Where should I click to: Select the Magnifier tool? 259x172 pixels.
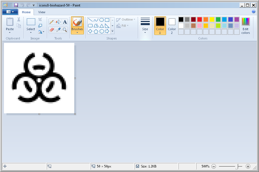point(65,30)
